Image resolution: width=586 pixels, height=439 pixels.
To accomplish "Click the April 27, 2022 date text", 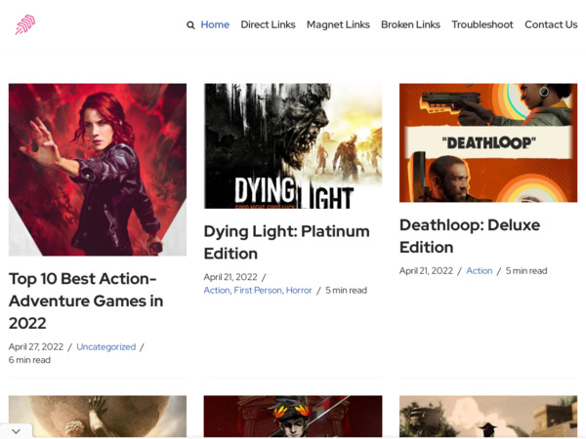I will pos(36,346).
